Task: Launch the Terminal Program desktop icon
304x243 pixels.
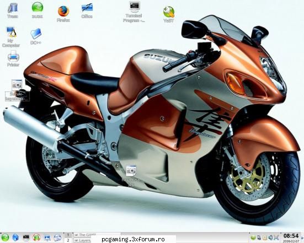Action: pyautogui.click(x=134, y=12)
